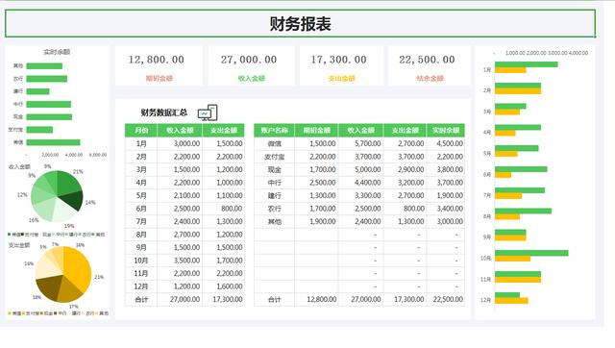The image size is (615, 348).
Task: Click the 月份 column header
Action: point(141,130)
